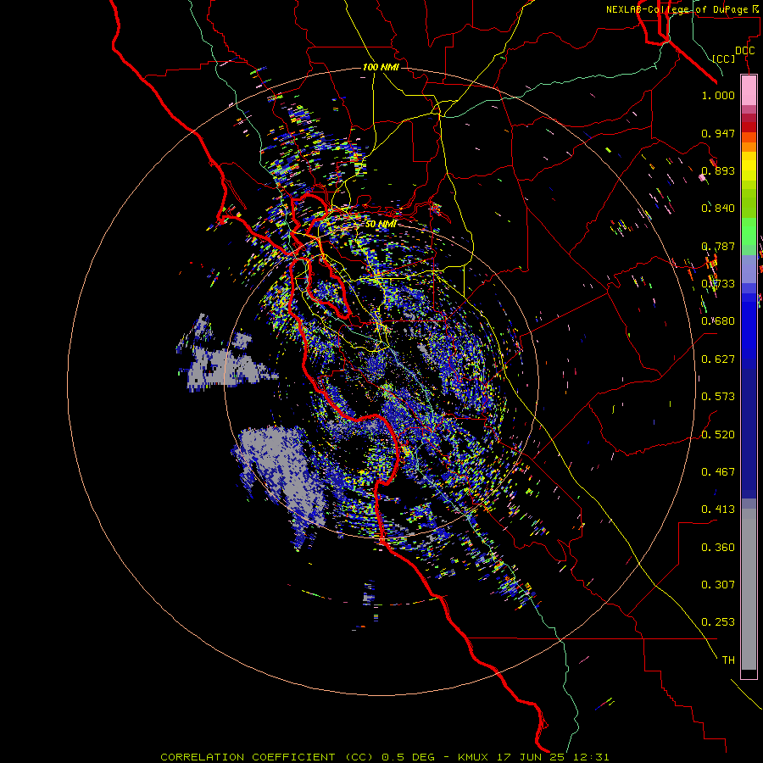Click the 0.467 color scale label
This screenshot has width=763, height=763.
point(718,472)
